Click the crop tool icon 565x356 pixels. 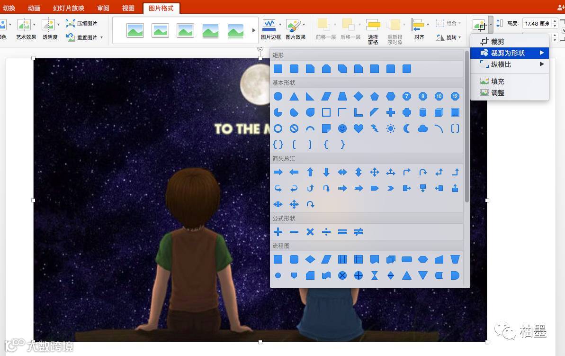point(480,25)
